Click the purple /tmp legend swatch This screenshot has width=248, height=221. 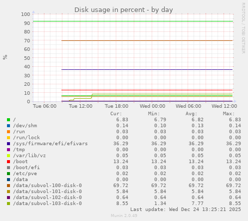click(x=8, y=150)
